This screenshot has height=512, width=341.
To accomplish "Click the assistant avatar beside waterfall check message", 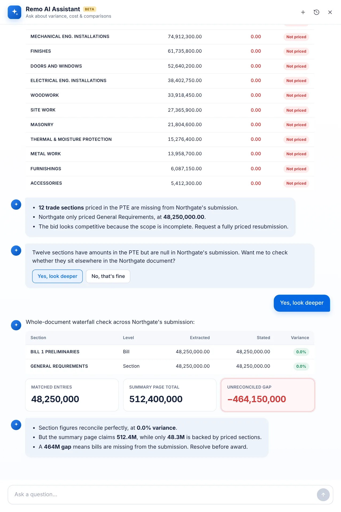I will pyautogui.click(x=16, y=325).
